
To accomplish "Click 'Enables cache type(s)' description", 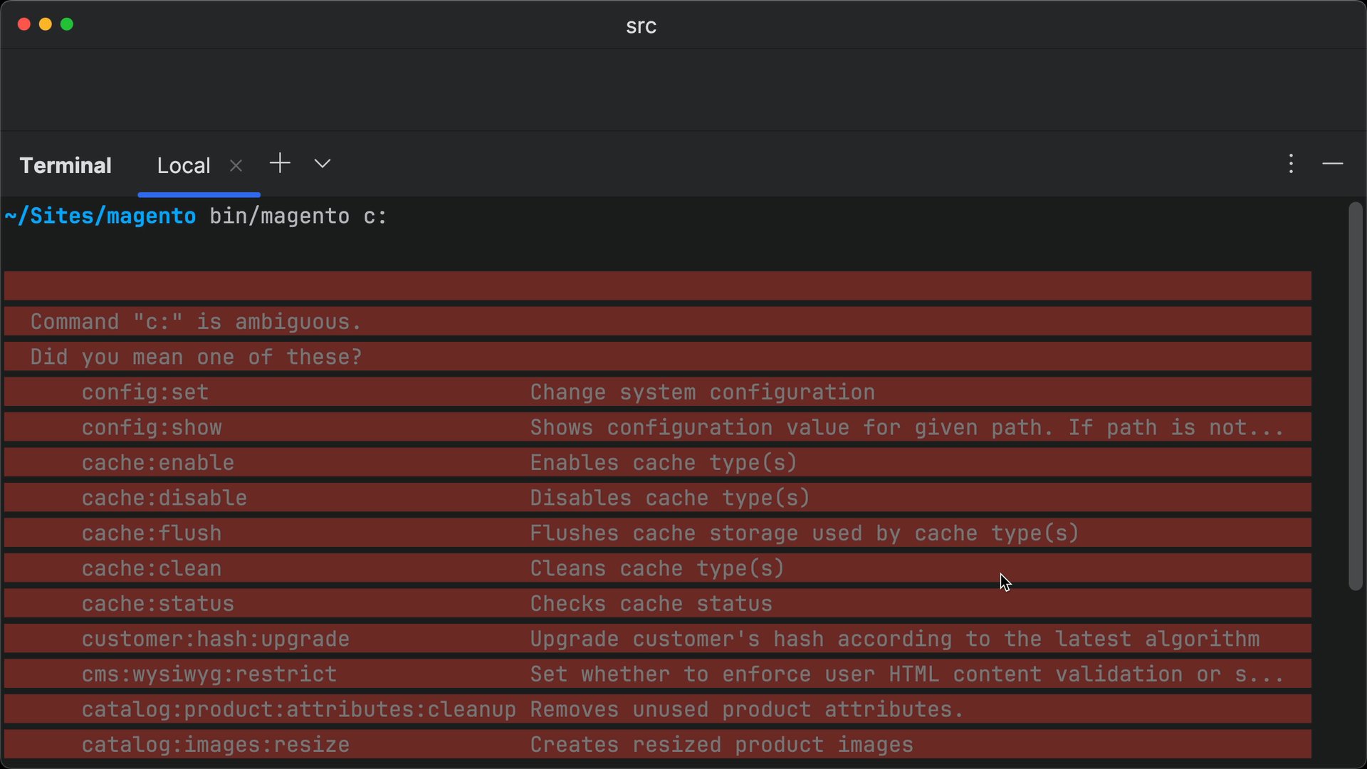I will (664, 463).
